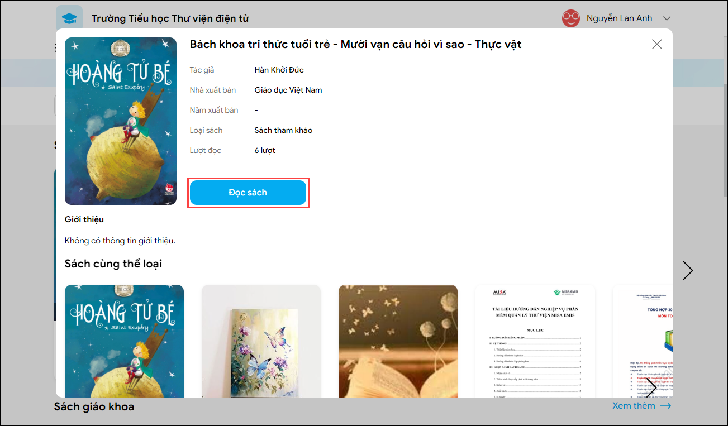Click the book title heading in dialog

(356, 44)
